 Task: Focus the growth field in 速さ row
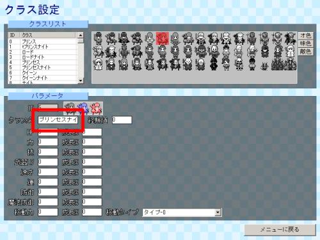coord(92,172)
